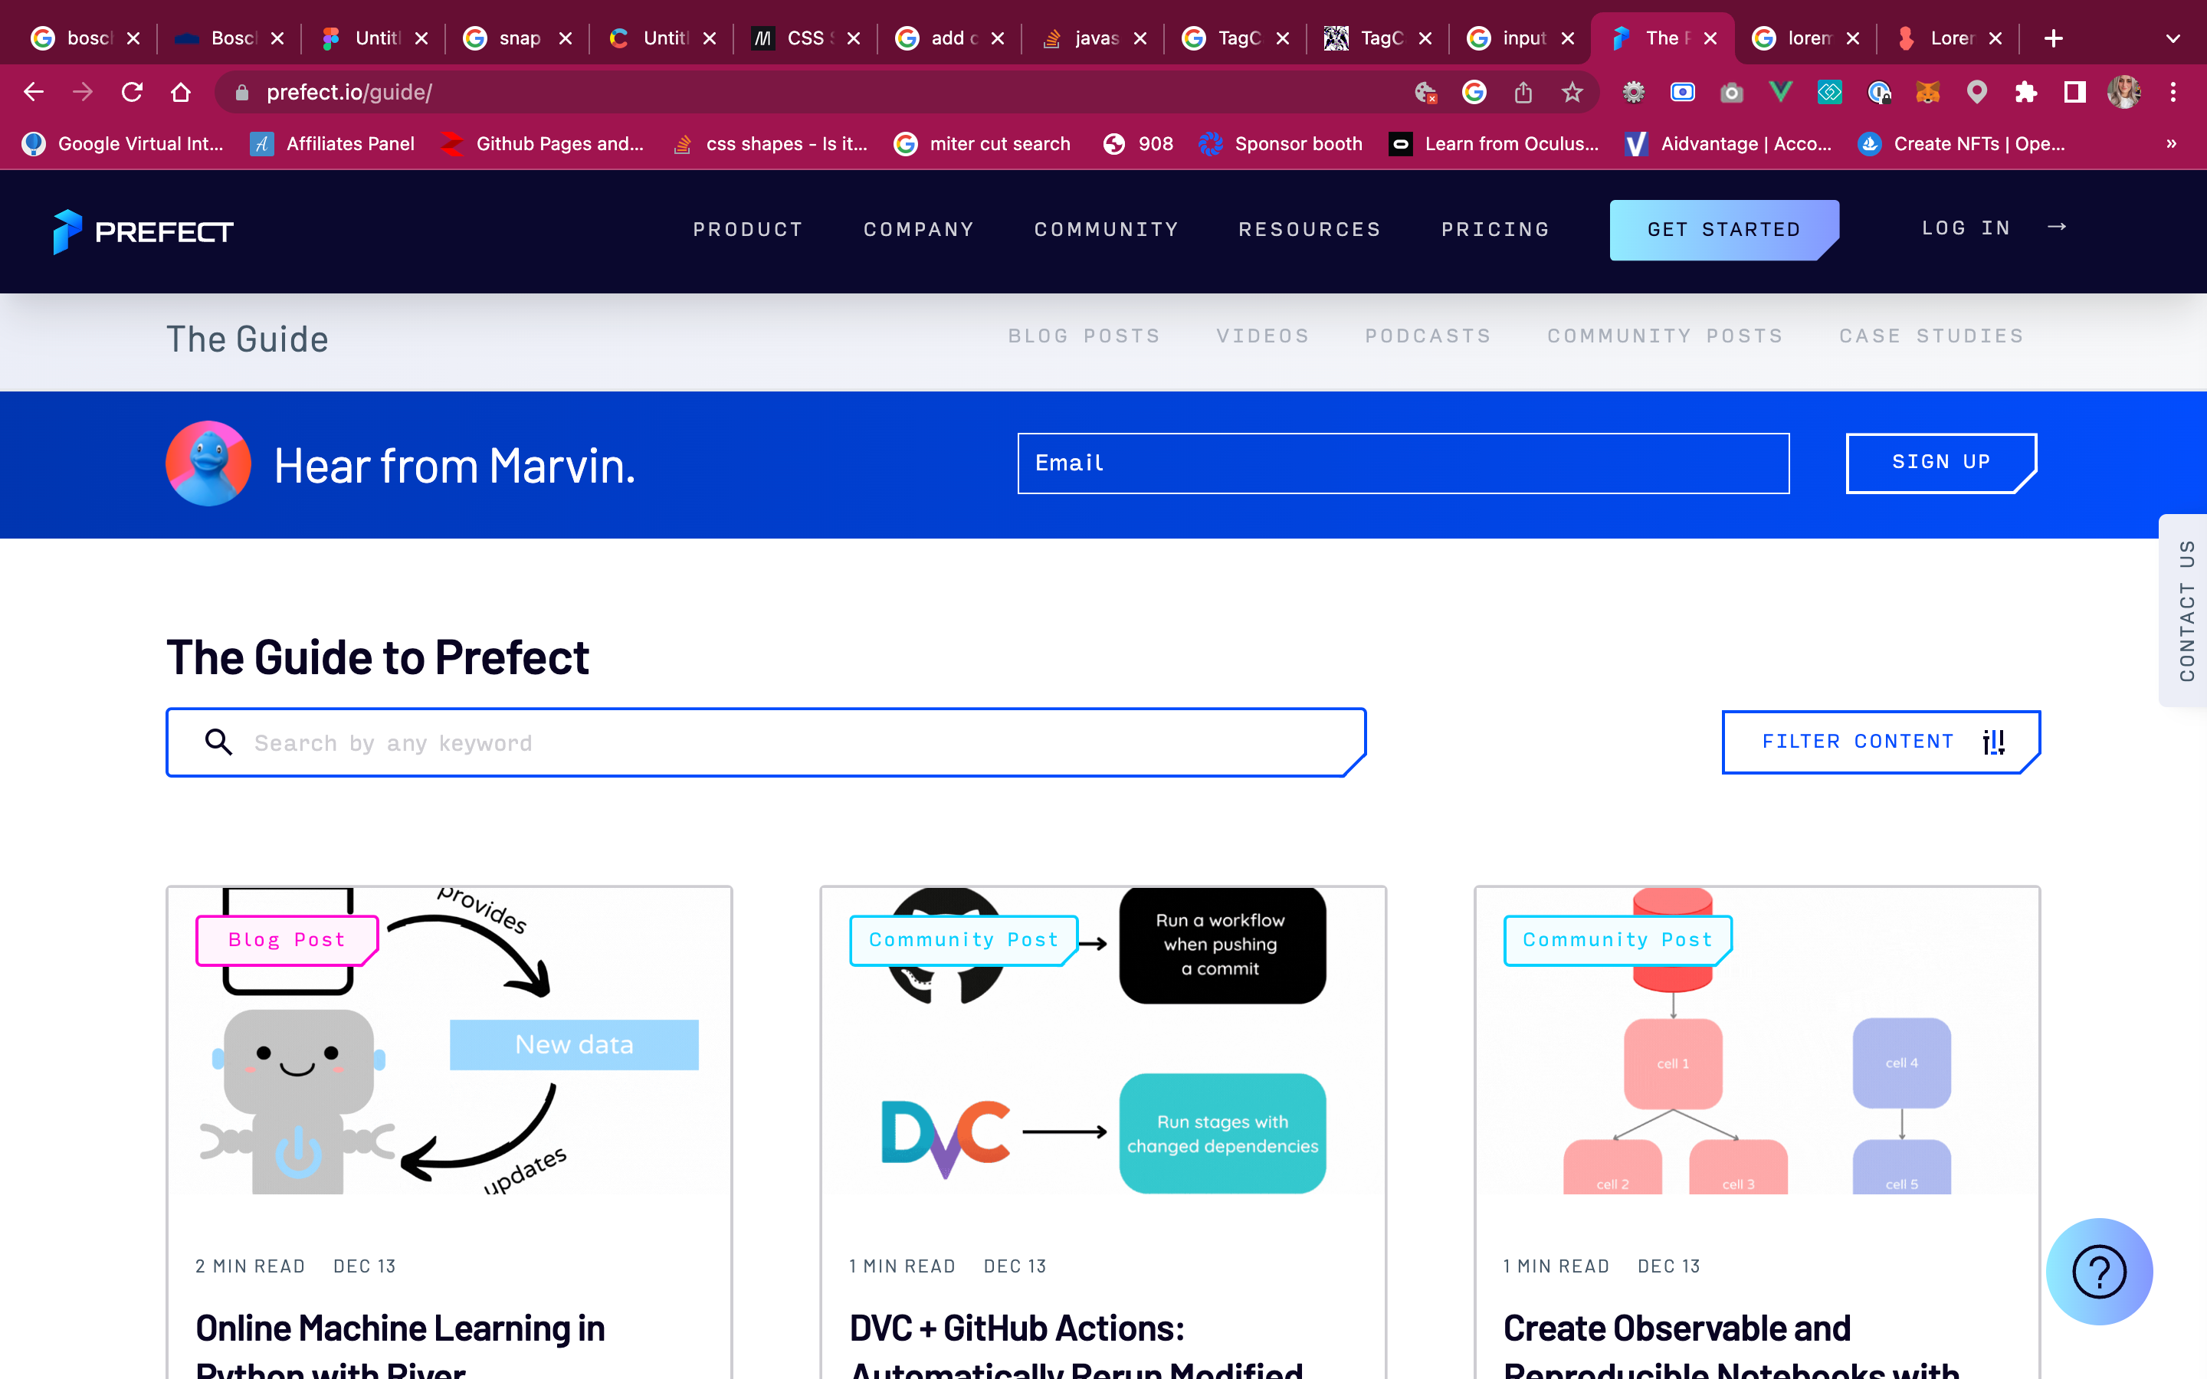This screenshot has width=2207, height=1379.
Task: Open Chrome three-dot menu
Action: [2173, 92]
